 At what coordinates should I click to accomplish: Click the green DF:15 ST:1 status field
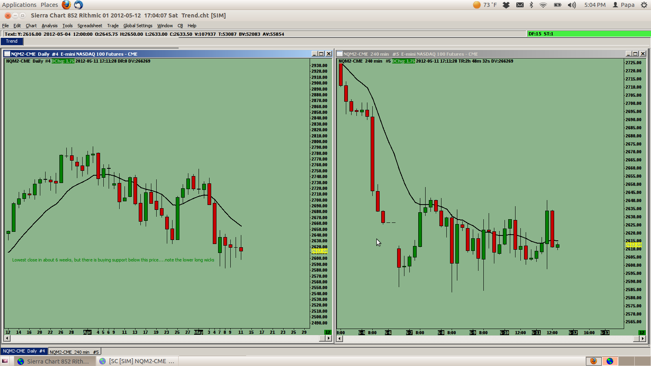tap(589, 34)
